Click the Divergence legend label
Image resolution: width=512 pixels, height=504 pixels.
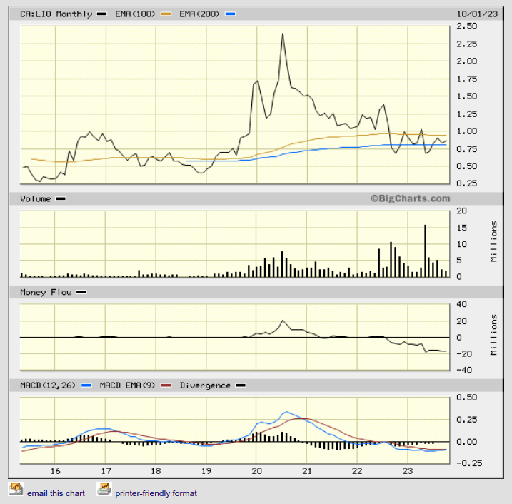205,385
